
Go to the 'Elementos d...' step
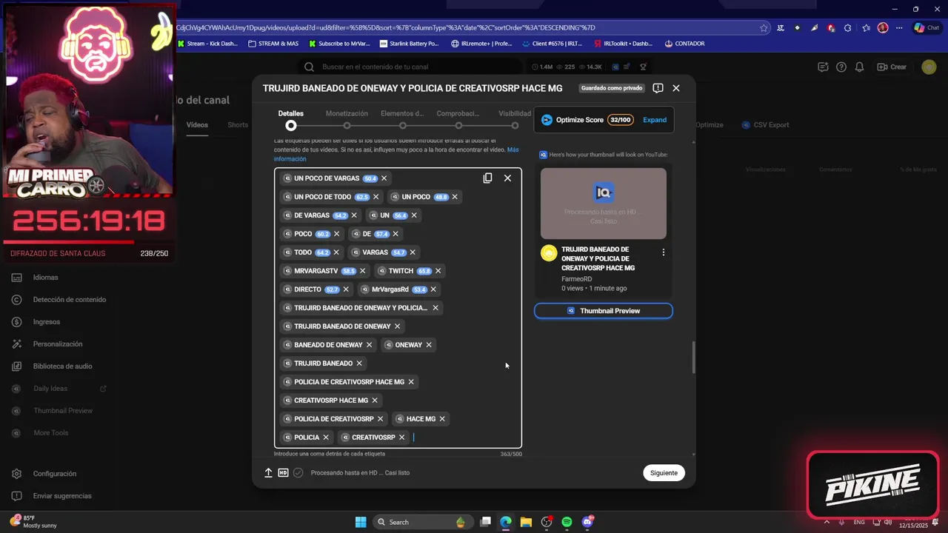(402, 119)
